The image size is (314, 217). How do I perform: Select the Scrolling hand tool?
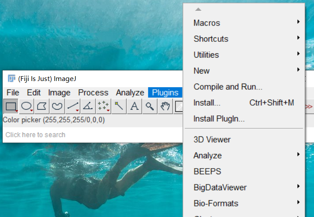tap(165, 107)
